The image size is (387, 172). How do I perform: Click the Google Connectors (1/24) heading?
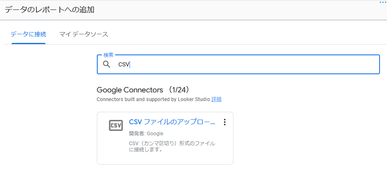point(130,90)
